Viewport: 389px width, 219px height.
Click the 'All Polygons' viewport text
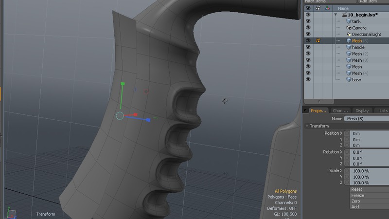(x=285, y=191)
